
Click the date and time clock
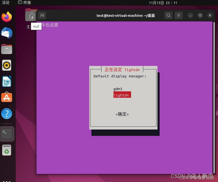(x=163, y=3)
